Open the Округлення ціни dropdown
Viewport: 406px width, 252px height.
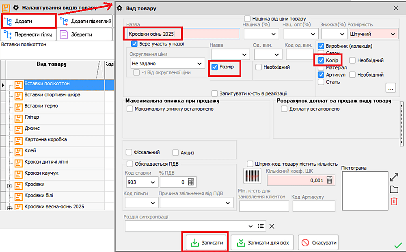click(x=200, y=64)
